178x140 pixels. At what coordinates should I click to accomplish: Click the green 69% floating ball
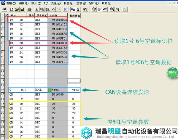172,73
